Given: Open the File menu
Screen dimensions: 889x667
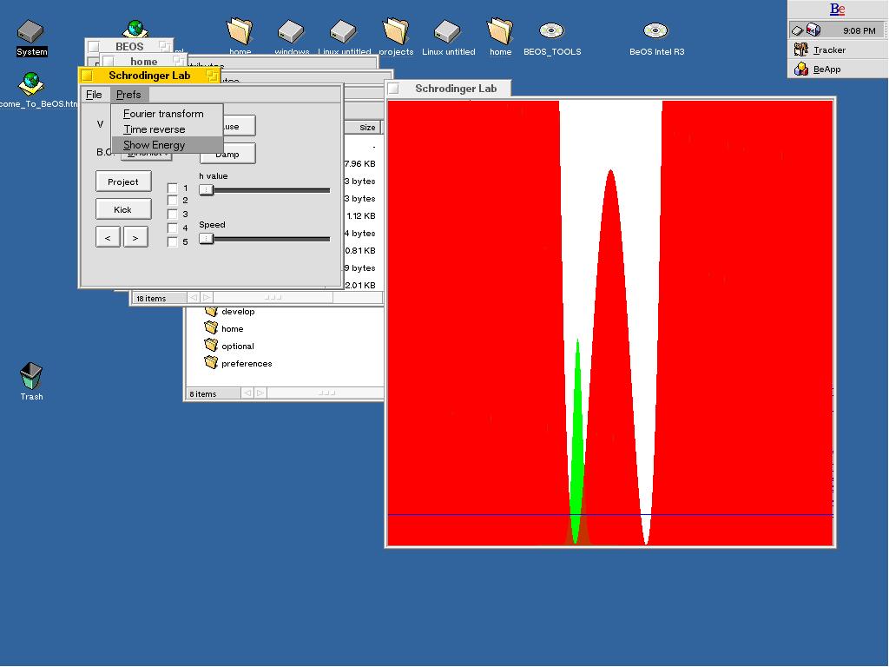Looking at the screenshot, I should tap(94, 95).
